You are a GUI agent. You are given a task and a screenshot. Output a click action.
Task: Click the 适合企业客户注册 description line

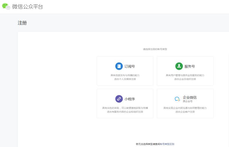[x=185, y=112]
